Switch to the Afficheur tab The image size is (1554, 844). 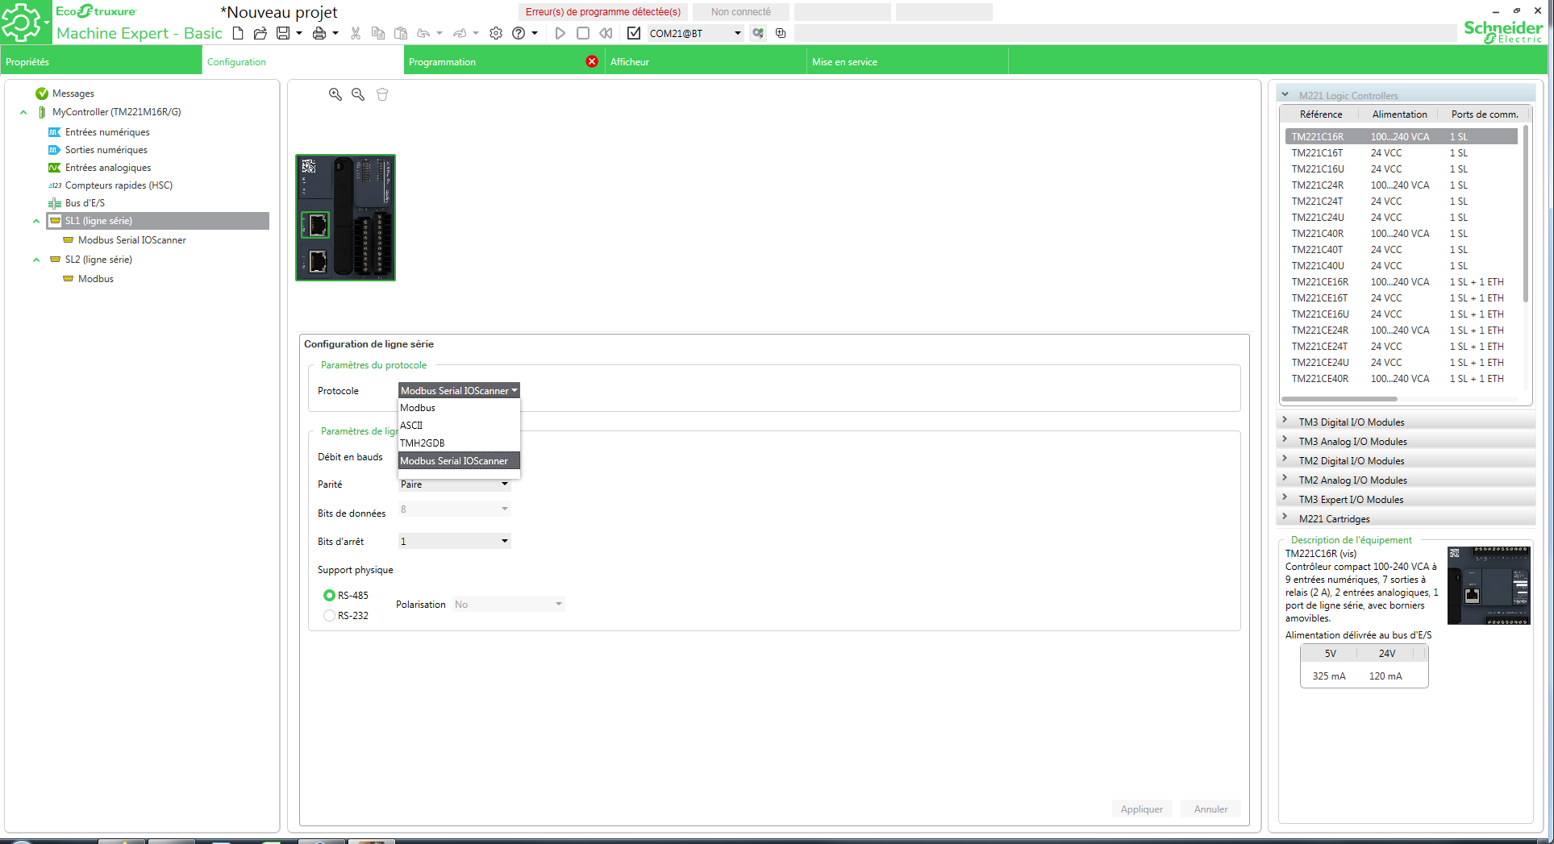point(706,61)
